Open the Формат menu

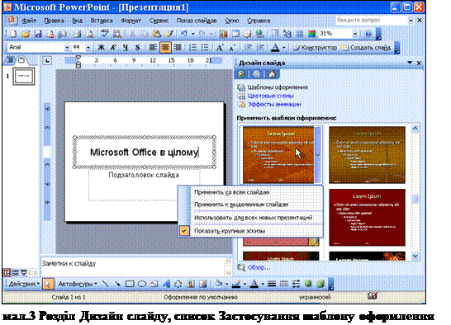131,21
